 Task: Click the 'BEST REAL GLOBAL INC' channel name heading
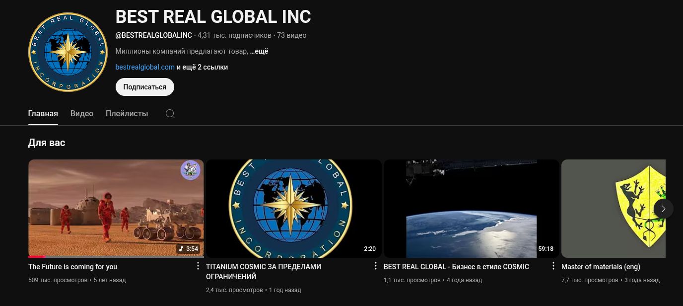pos(213,17)
